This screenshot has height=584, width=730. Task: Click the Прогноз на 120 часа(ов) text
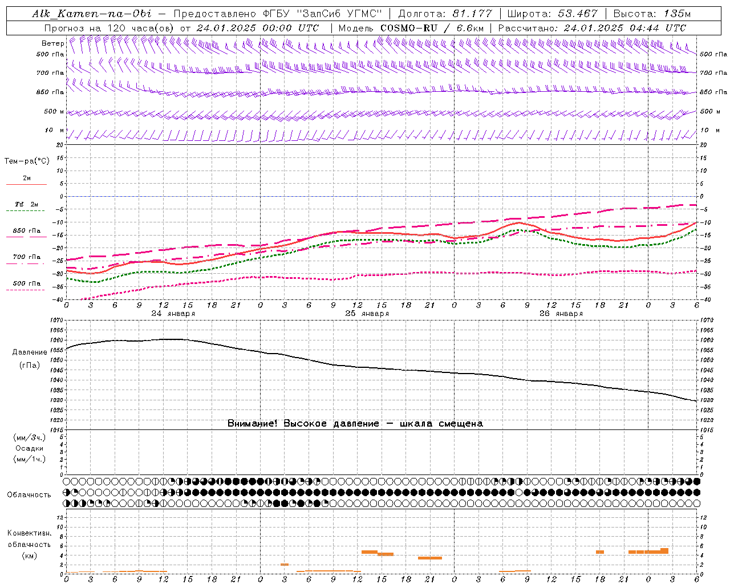[x=110, y=28]
